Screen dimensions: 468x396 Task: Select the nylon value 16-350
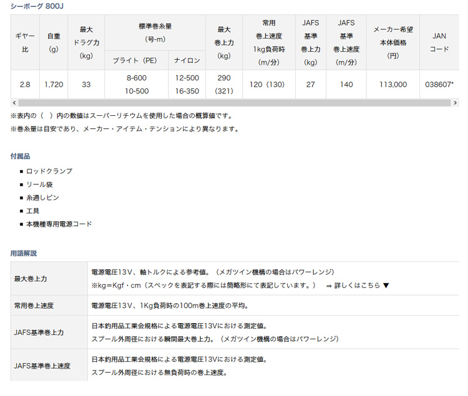[187, 91]
